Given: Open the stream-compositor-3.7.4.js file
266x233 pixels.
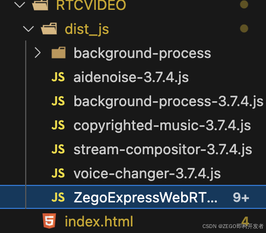Looking at the screenshot, I should pos(163,150).
